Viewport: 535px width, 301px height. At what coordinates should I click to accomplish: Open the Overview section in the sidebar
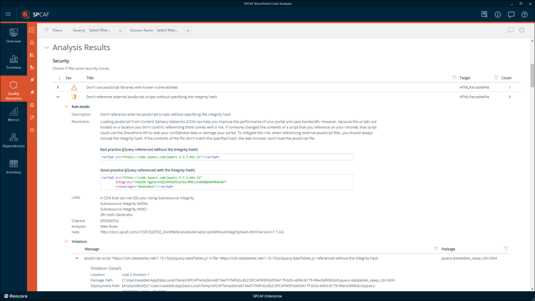click(x=13, y=37)
